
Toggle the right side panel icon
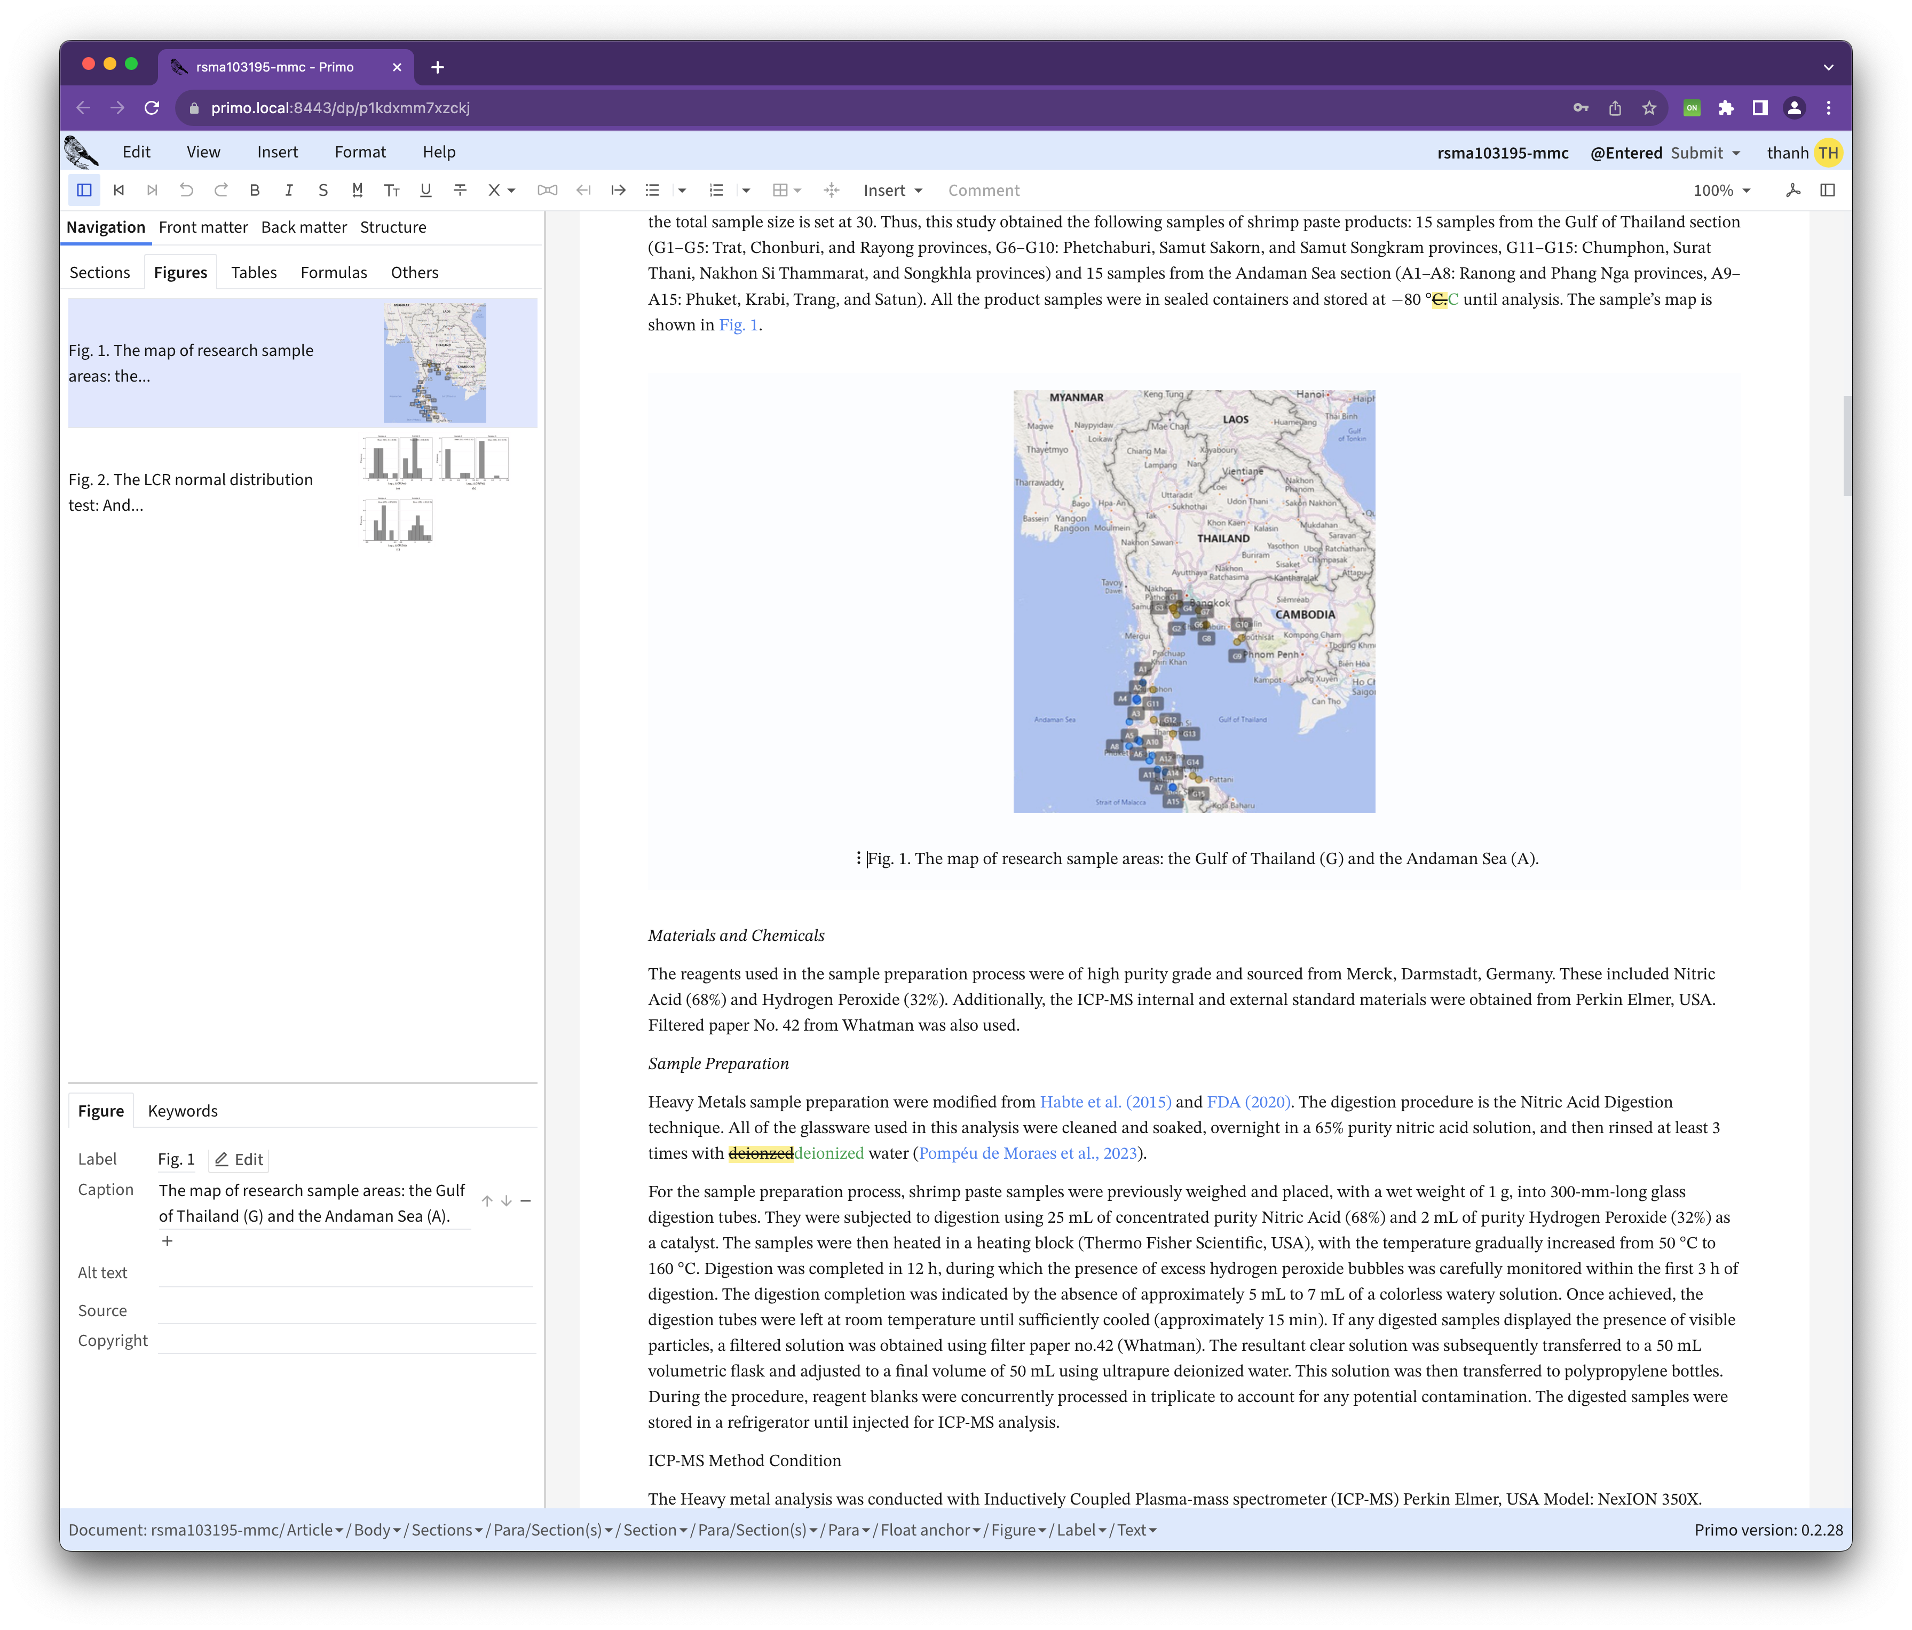(x=1827, y=190)
